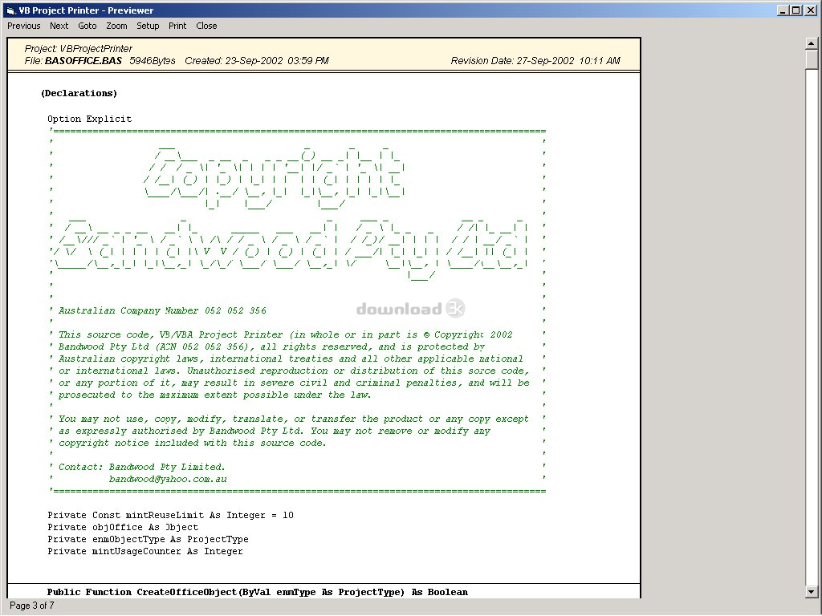Choose Print from the menu bar
The image size is (822, 616).
click(x=177, y=26)
